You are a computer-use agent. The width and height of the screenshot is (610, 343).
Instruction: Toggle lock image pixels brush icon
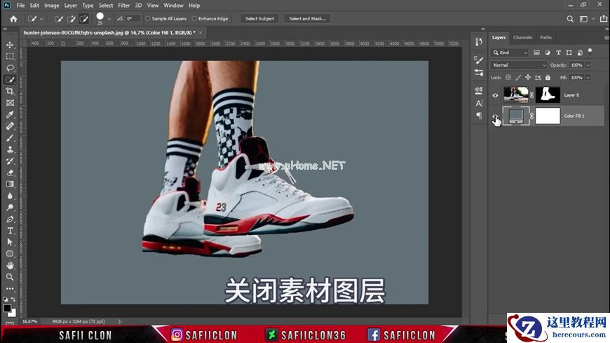[x=518, y=77]
